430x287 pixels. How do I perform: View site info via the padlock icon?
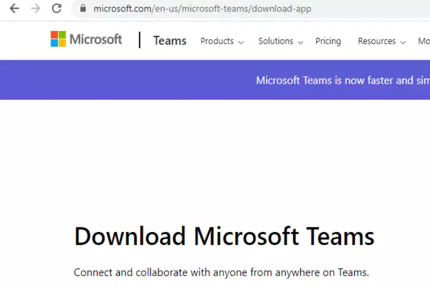click(x=83, y=9)
